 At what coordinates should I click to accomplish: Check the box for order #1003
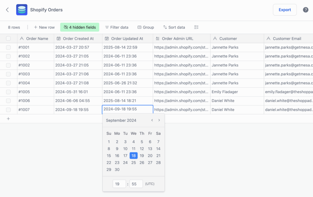tap(8, 74)
